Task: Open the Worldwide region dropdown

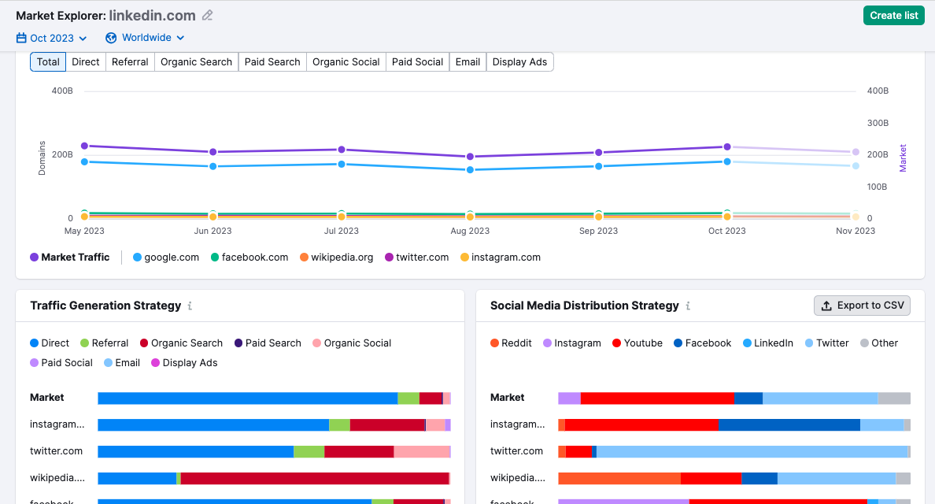Action: click(145, 38)
